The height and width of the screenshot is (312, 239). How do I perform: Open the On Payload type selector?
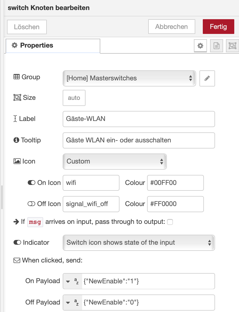(72, 281)
